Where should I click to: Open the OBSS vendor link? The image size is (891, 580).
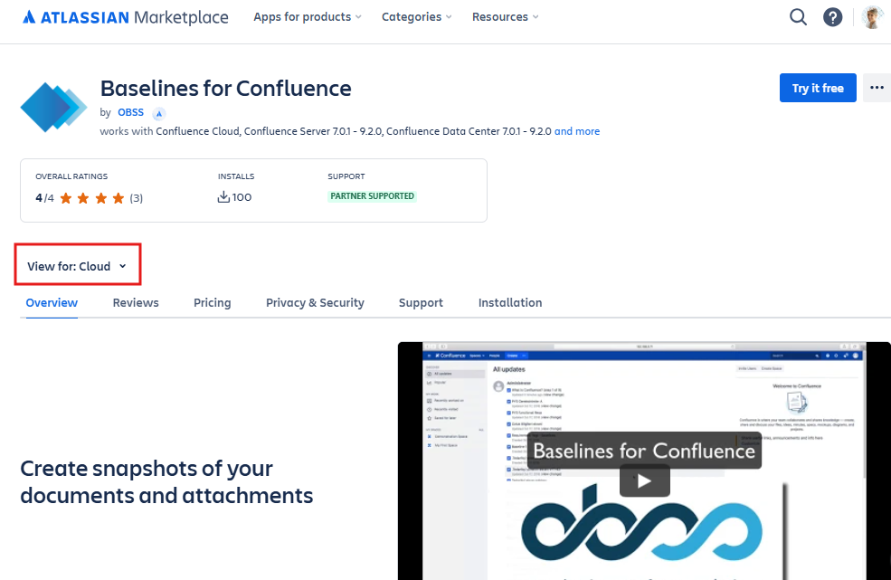(x=130, y=113)
